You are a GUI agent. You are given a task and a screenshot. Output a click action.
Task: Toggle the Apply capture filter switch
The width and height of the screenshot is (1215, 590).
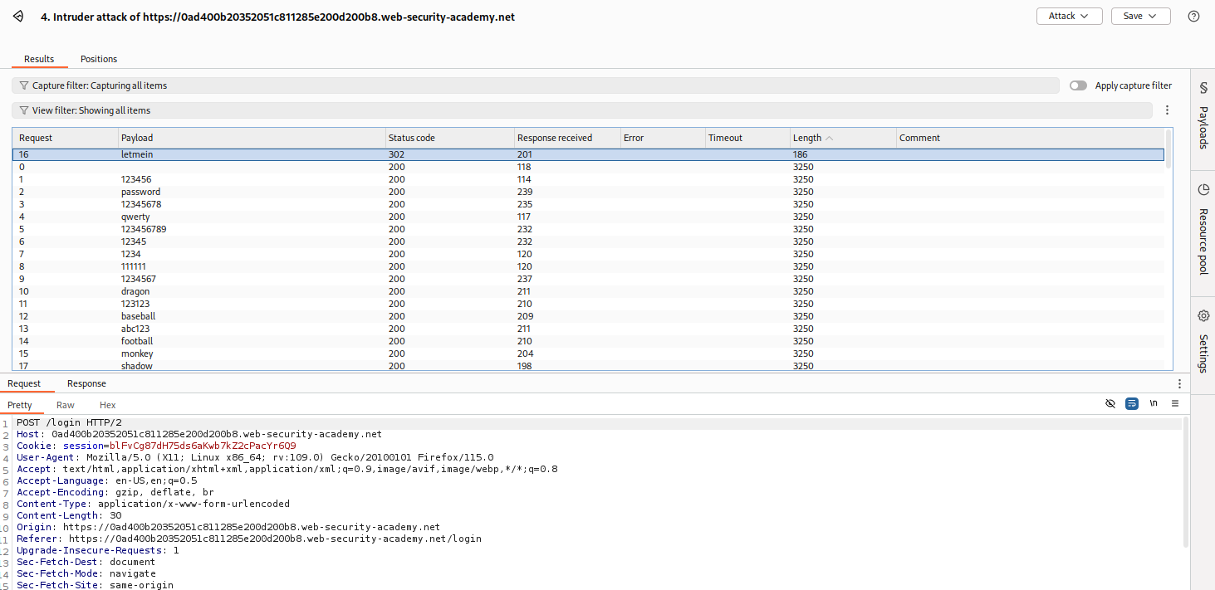[1078, 85]
